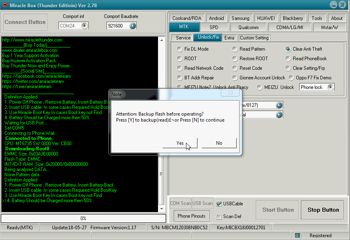The width and height of the screenshot is (350, 240).
Task: Open Phone Pinouts
Action: (x=192, y=216)
